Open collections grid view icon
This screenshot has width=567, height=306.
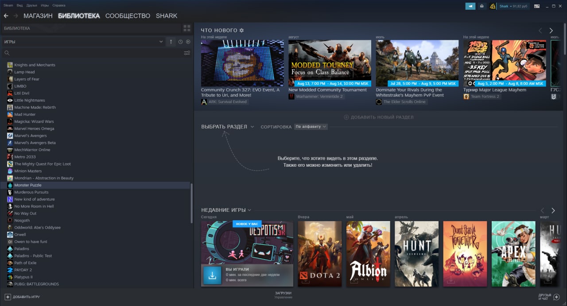pos(187,28)
